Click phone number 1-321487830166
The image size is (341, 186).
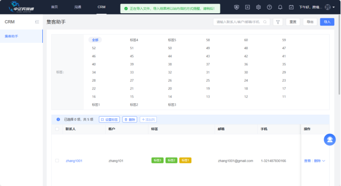tap(274, 161)
